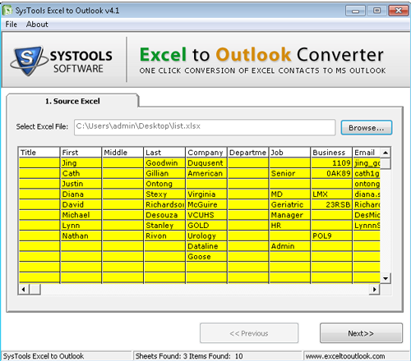Click the Select Excel File path field
Image resolution: width=411 pixels, height=361 pixels.
(205, 127)
